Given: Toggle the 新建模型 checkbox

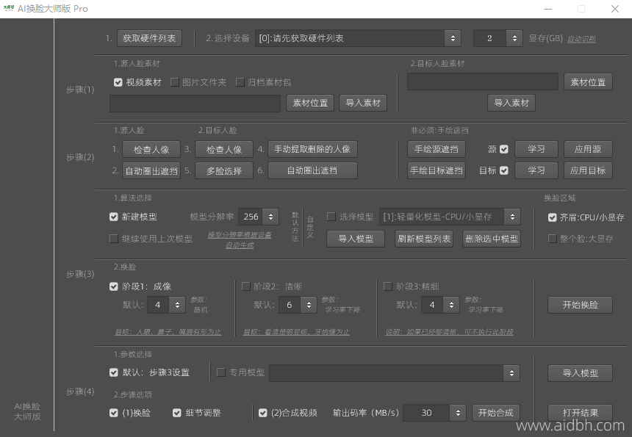Looking at the screenshot, I should click(x=114, y=217).
